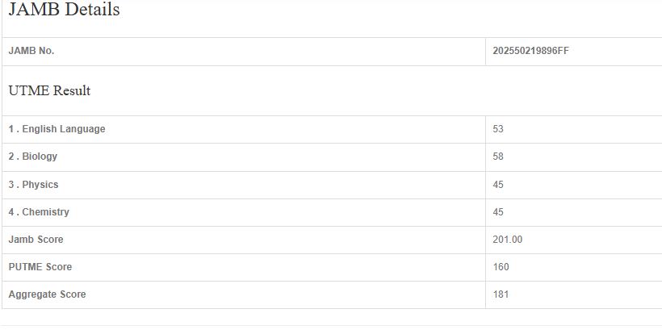Click the number 1 before English Language
This screenshot has height=334, width=662.
tap(11, 129)
